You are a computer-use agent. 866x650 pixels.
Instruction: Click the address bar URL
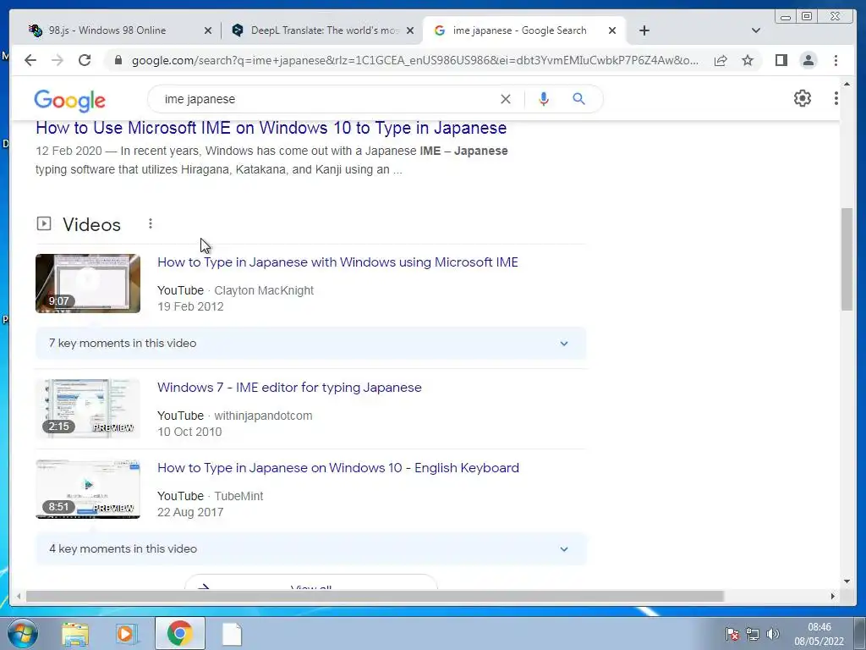click(415, 60)
